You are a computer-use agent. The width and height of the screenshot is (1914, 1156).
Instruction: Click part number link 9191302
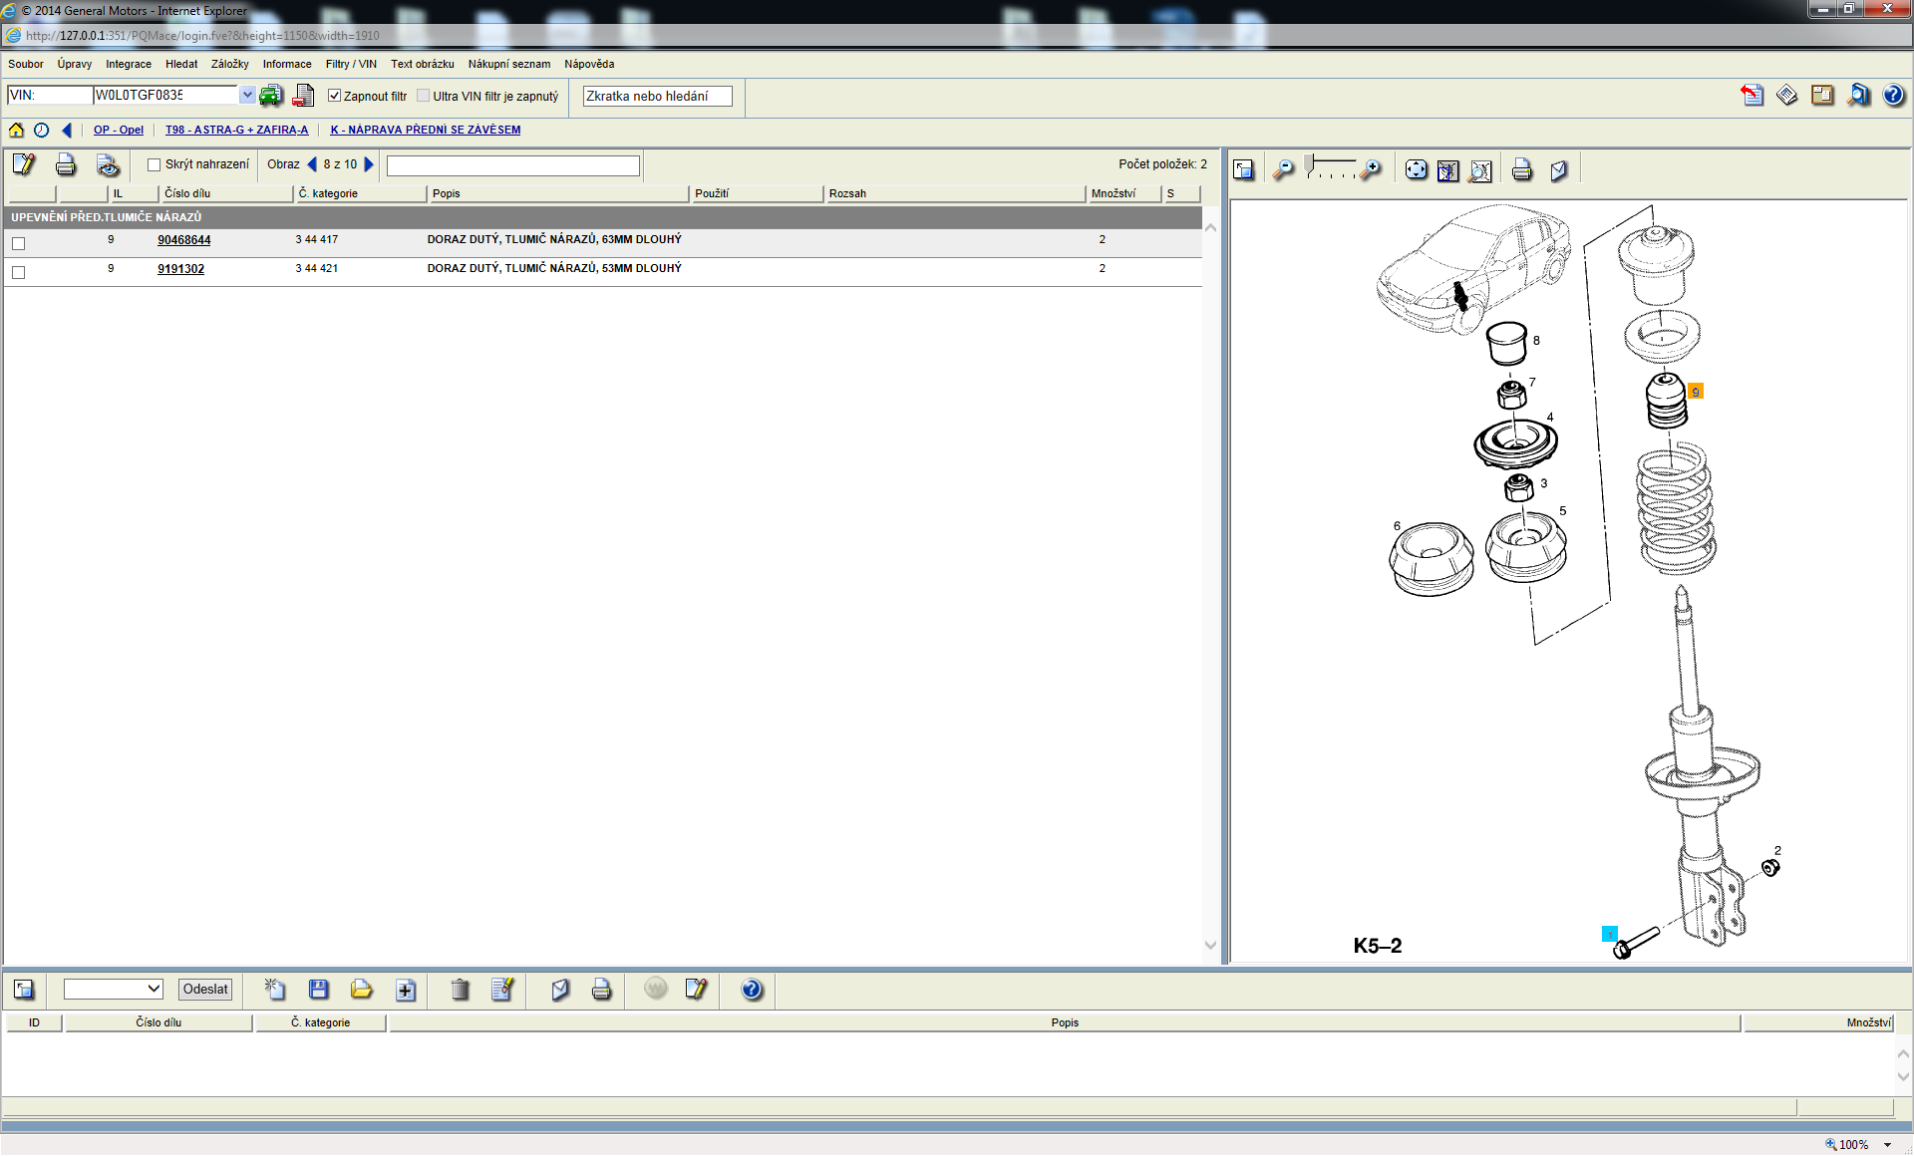[x=180, y=269]
